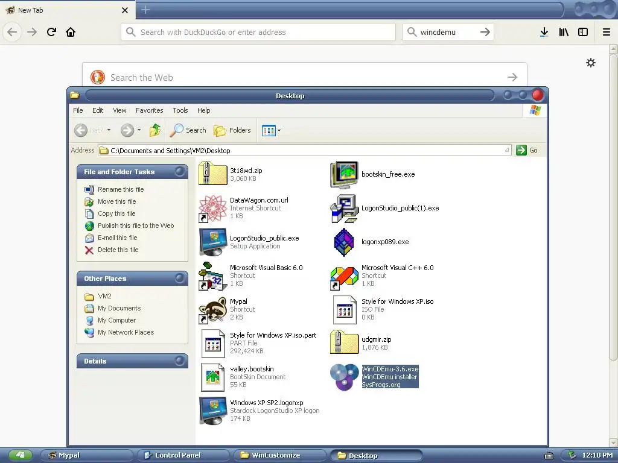Screen dimensions: 618x463
Task: Toggle the Mypal sidebar icon
Action: click(x=583, y=32)
